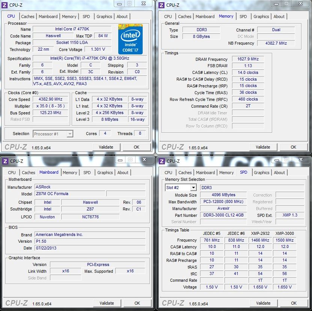The image size is (312, 311).
Task: Click the part number DDR3-3000 CL12 4GB
Action: [x=223, y=215]
